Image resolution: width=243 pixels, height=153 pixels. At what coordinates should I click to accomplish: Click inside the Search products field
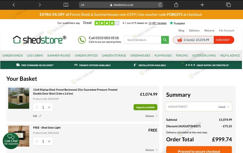[x=142, y=40]
